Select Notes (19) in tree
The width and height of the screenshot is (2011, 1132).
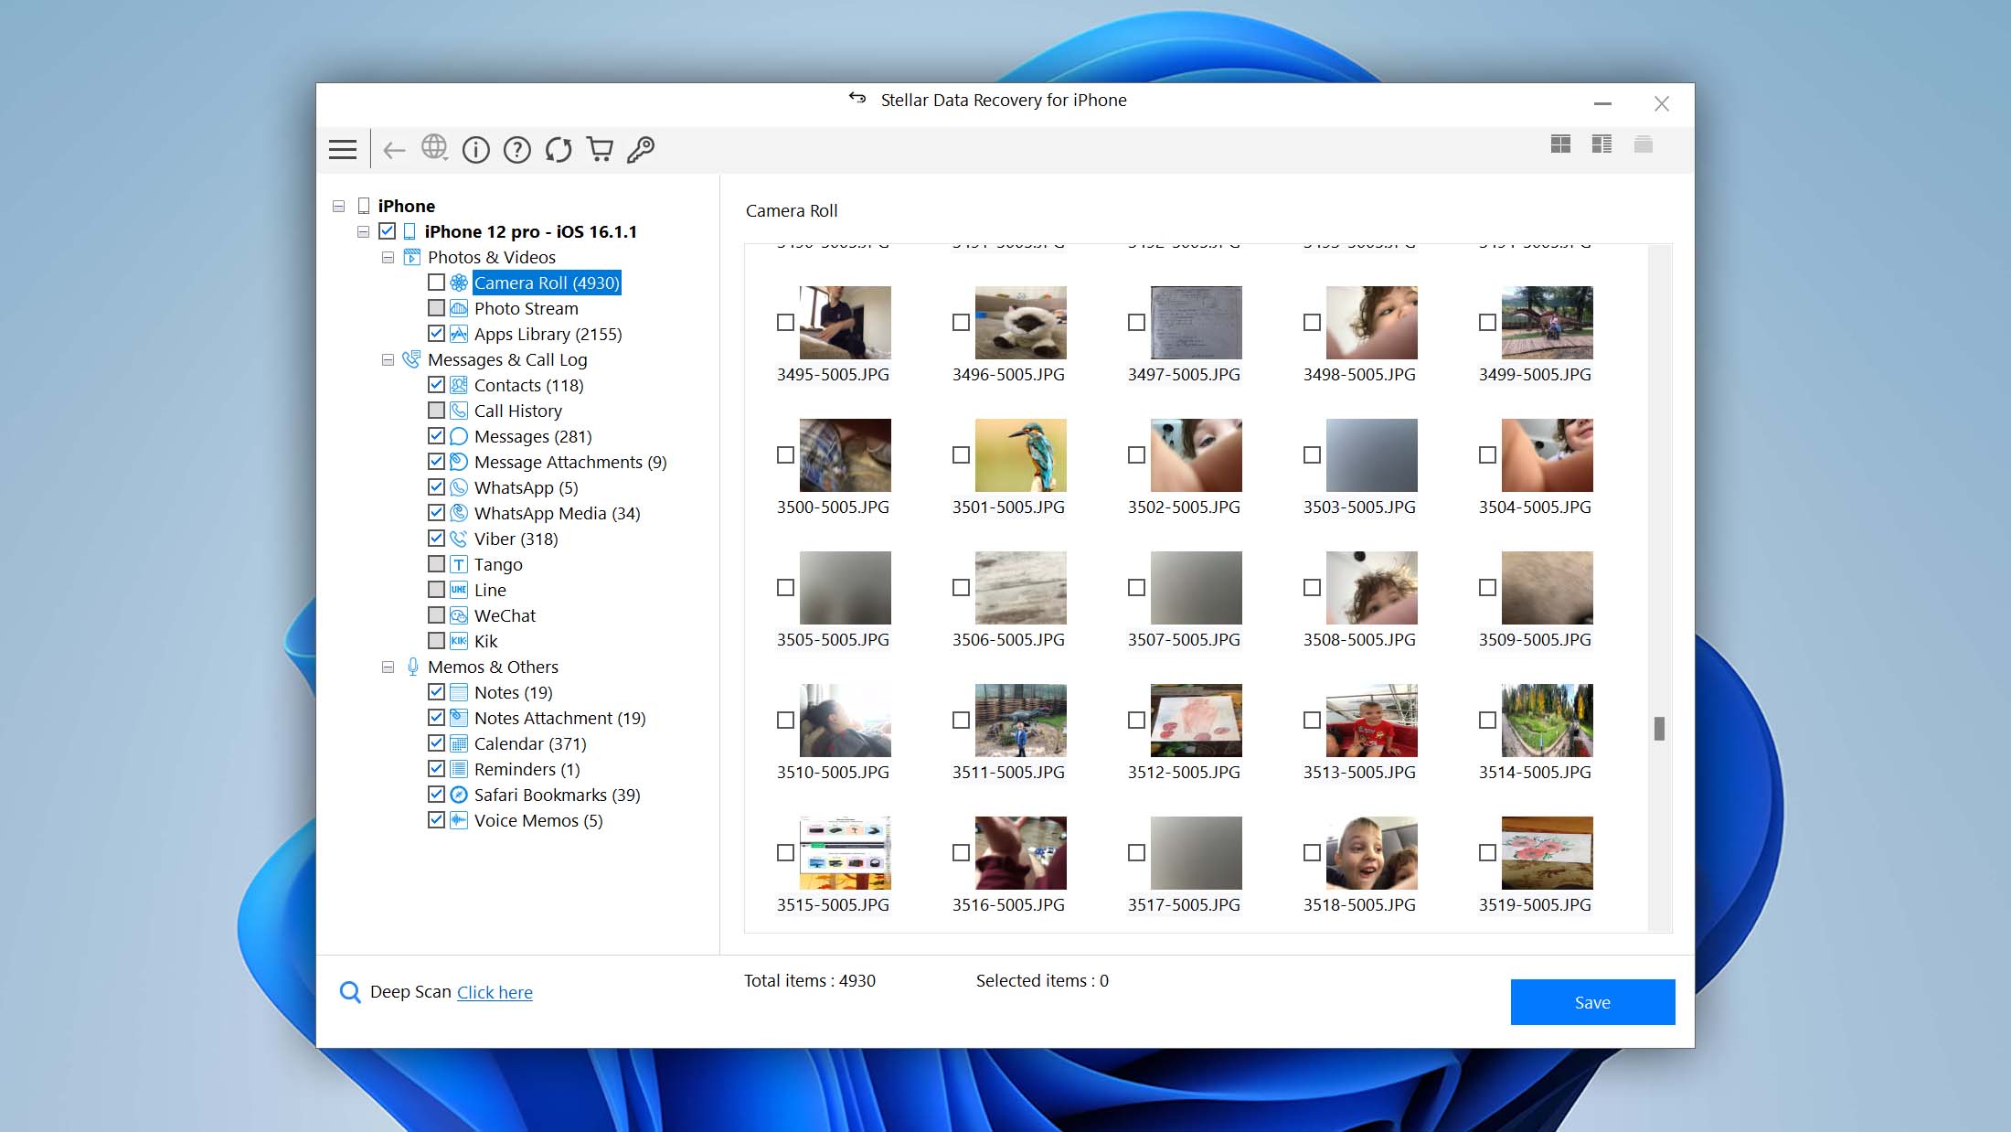pos(513,692)
